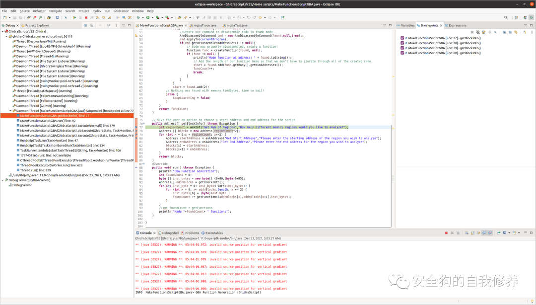Open the Run menu
The image size is (536, 305).
pos(107,11)
